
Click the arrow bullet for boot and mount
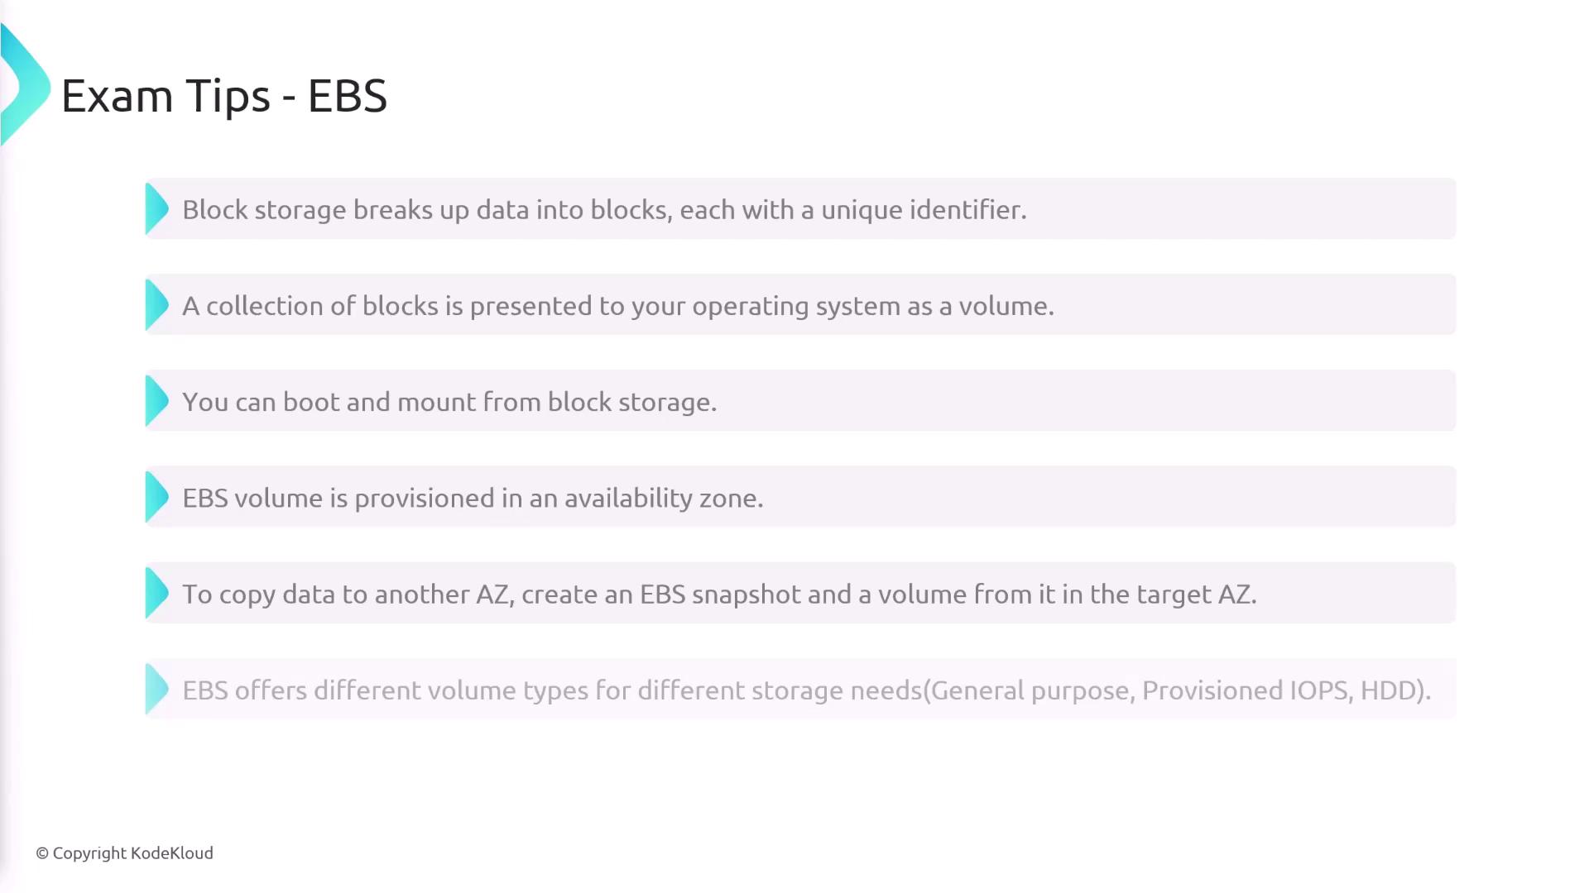tap(156, 401)
